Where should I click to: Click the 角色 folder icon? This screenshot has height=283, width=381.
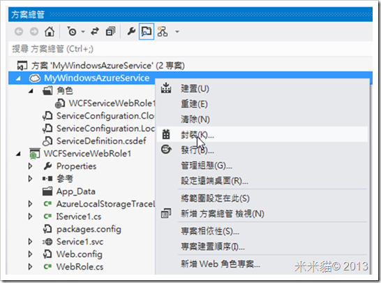pos(47,91)
